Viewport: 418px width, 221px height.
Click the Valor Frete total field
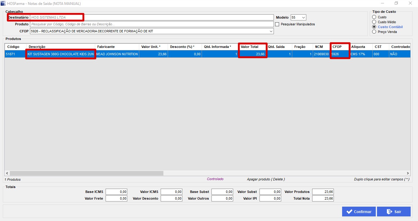click(x=116, y=198)
